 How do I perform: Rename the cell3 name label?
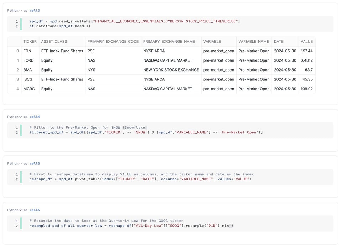pos(35,10)
